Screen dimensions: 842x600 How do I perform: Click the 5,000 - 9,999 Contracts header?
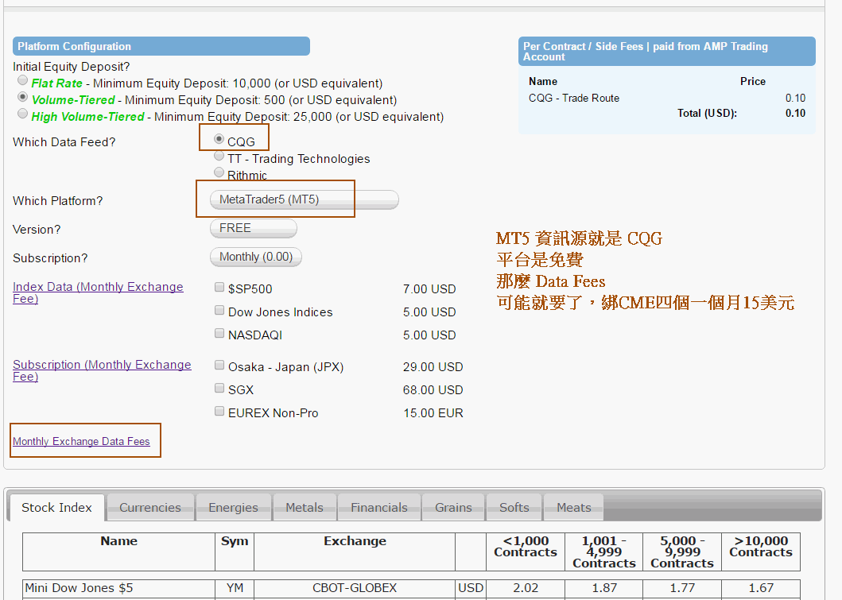coord(682,552)
